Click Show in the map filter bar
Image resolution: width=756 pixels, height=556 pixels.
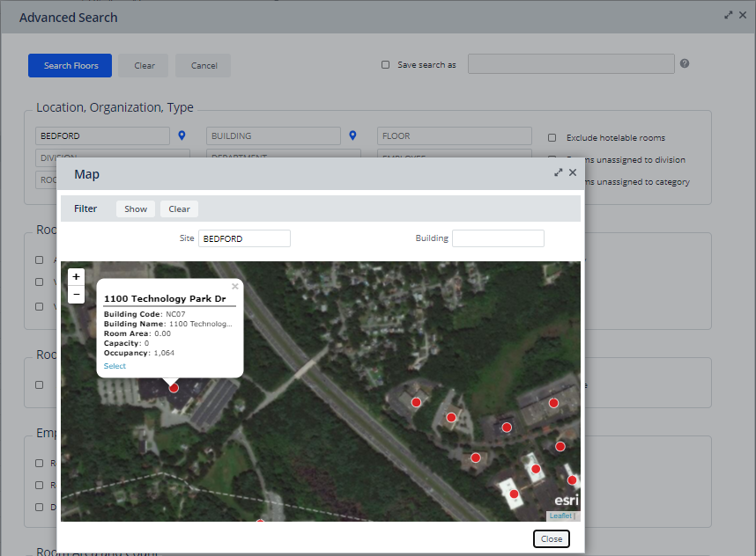tap(136, 208)
